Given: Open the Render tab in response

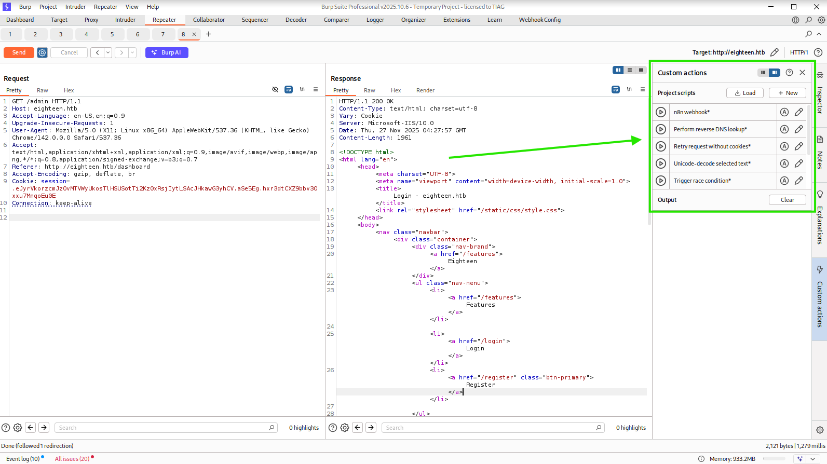Looking at the screenshot, I should click(x=425, y=90).
